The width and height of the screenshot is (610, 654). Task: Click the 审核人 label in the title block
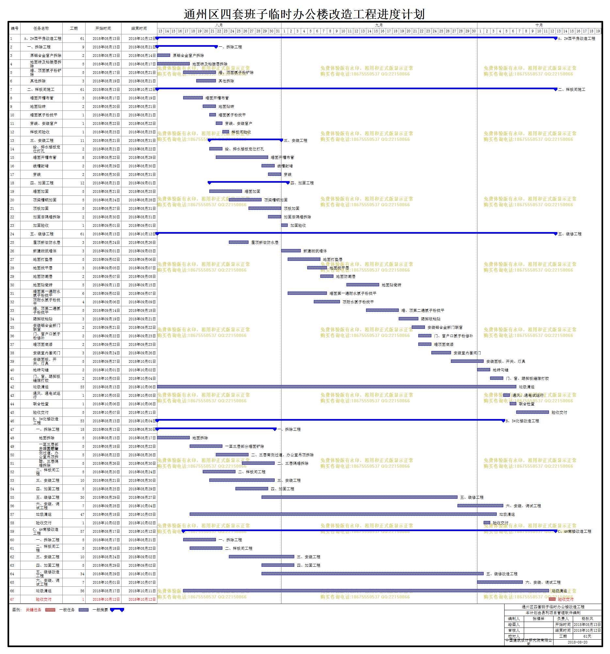[x=514, y=630]
